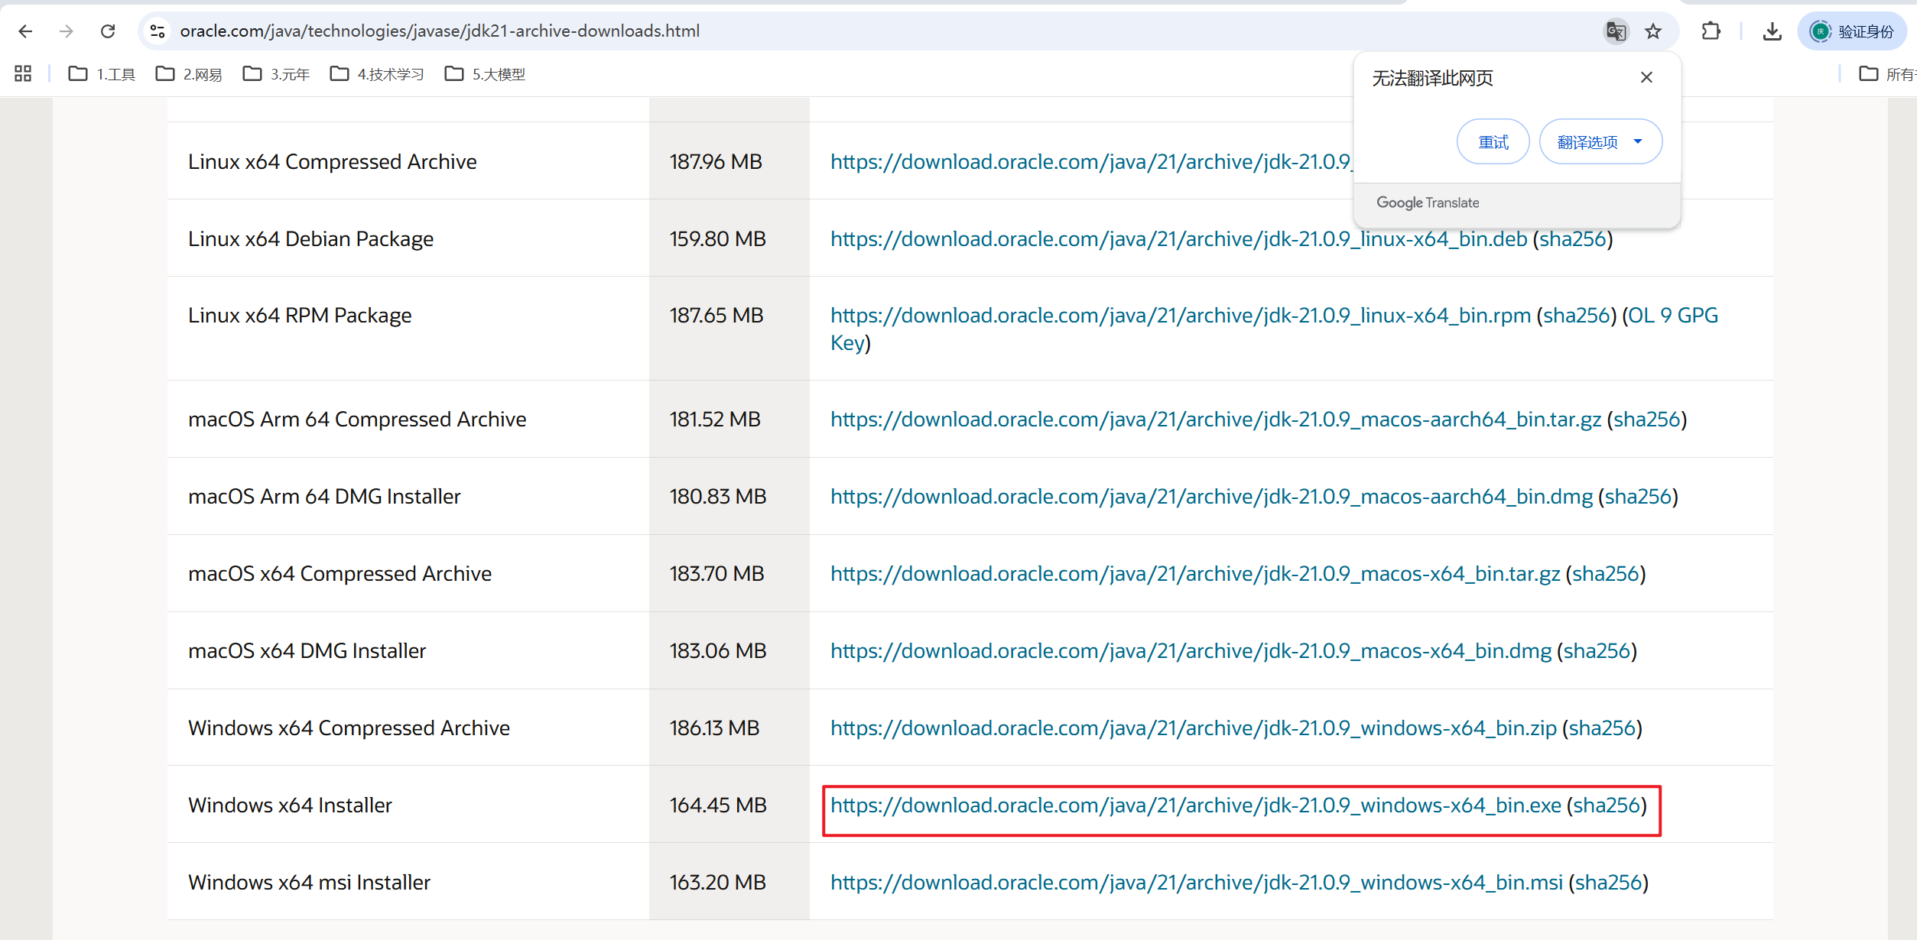Reload the current page

108,31
